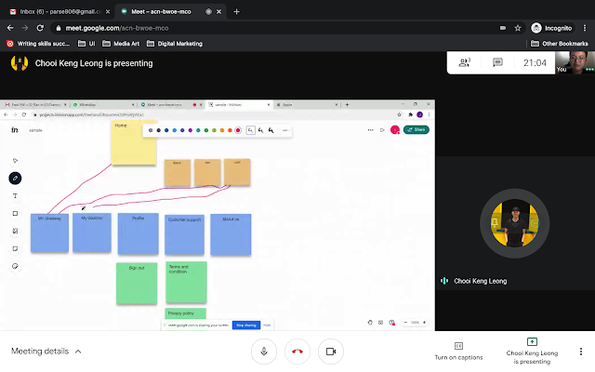Open chat panel icon

pyautogui.click(x=497, y=62)
